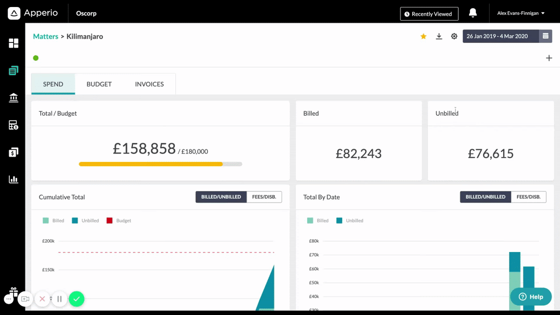
Task: Open the Help widget
Action: (x=531, y=297)
